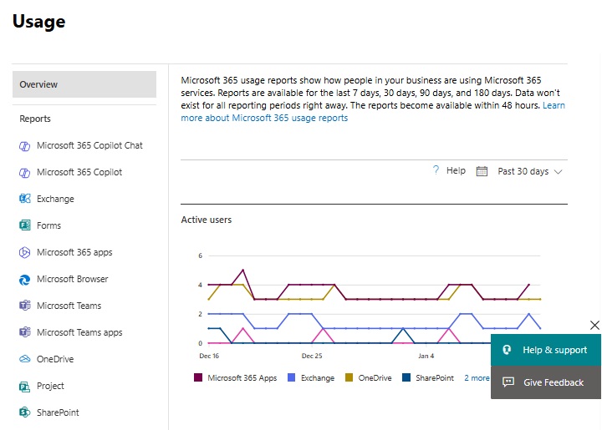Click the Microsoft 365 Copilot Chat icon
The height and width of the screenshot is (430, 602).
coord(25,146)
